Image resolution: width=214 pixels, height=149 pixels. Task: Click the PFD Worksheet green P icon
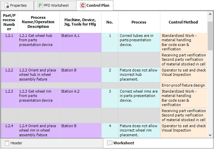(x=40, y=5)
